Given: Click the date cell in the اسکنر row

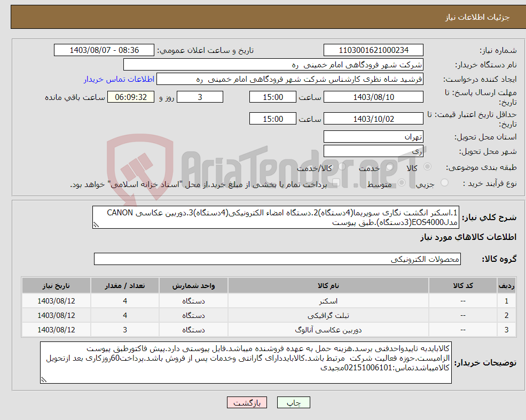Looking at the screenshot, I should pos(56,301).
